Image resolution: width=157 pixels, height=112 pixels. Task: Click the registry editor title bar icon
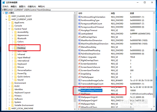4,2
